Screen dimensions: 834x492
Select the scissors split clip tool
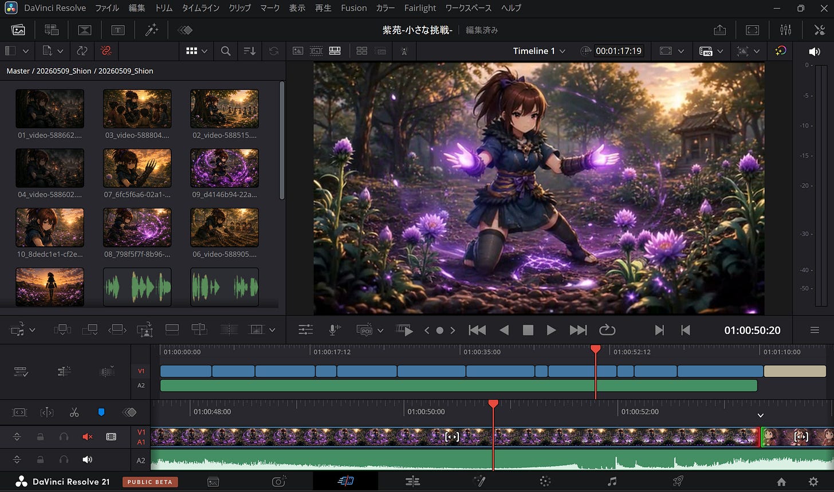tap(74, 412)
